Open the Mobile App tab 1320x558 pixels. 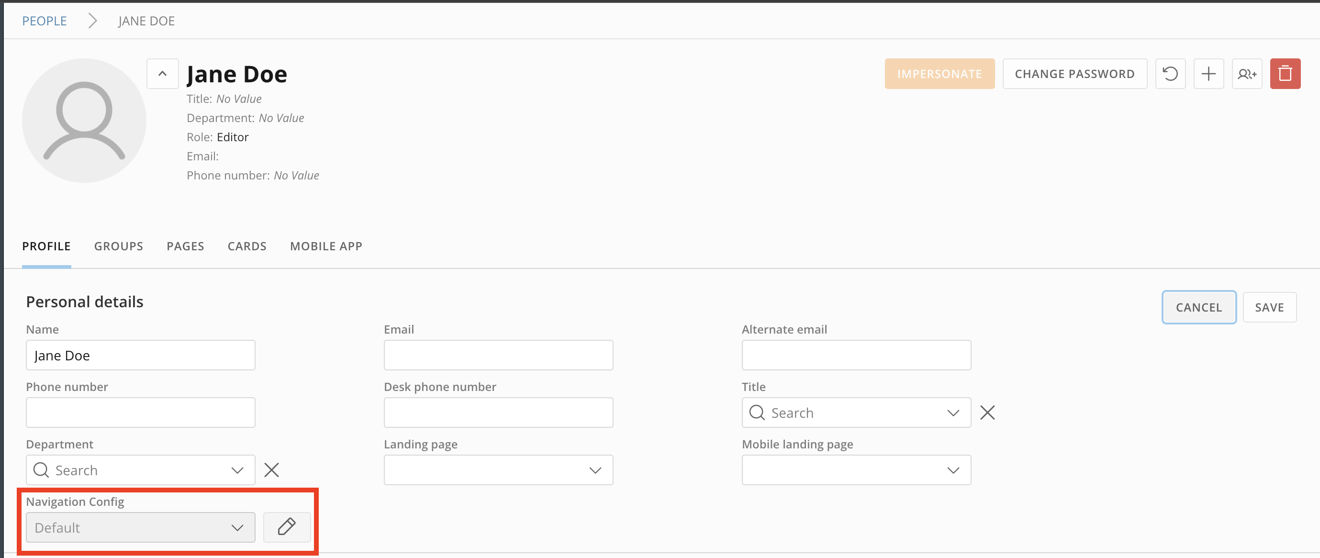tap(326, 246)
